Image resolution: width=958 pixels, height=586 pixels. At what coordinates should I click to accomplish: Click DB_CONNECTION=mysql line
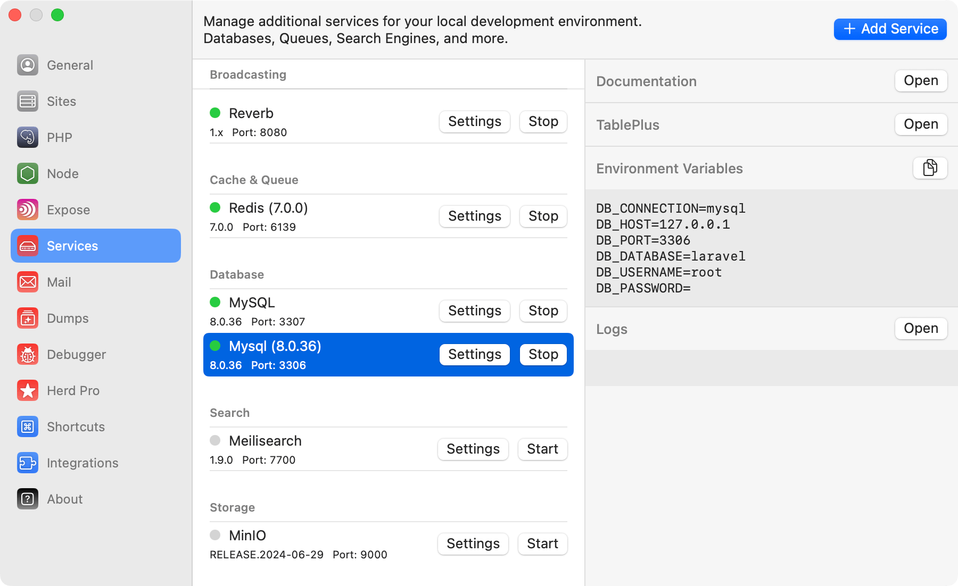[671, 208]
